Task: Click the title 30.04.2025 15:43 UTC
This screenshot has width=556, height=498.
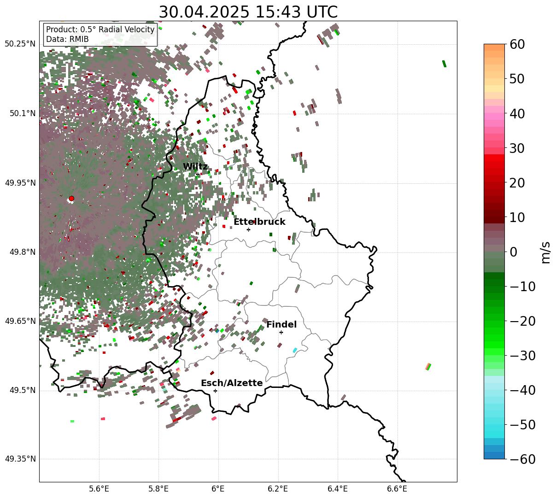Action: point(248,12)
